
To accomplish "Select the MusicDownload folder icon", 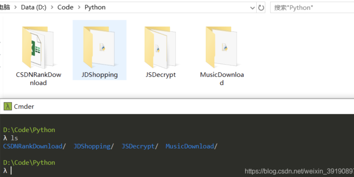I will point(222,47).
